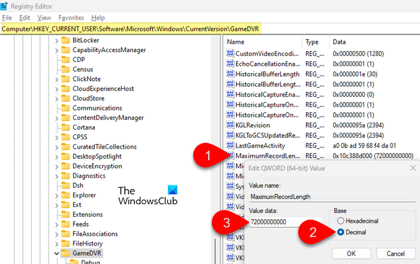Click the ClickNote folder icon
Image resolution: width=420 pixels, height=264 pixels.
[65, 79]
